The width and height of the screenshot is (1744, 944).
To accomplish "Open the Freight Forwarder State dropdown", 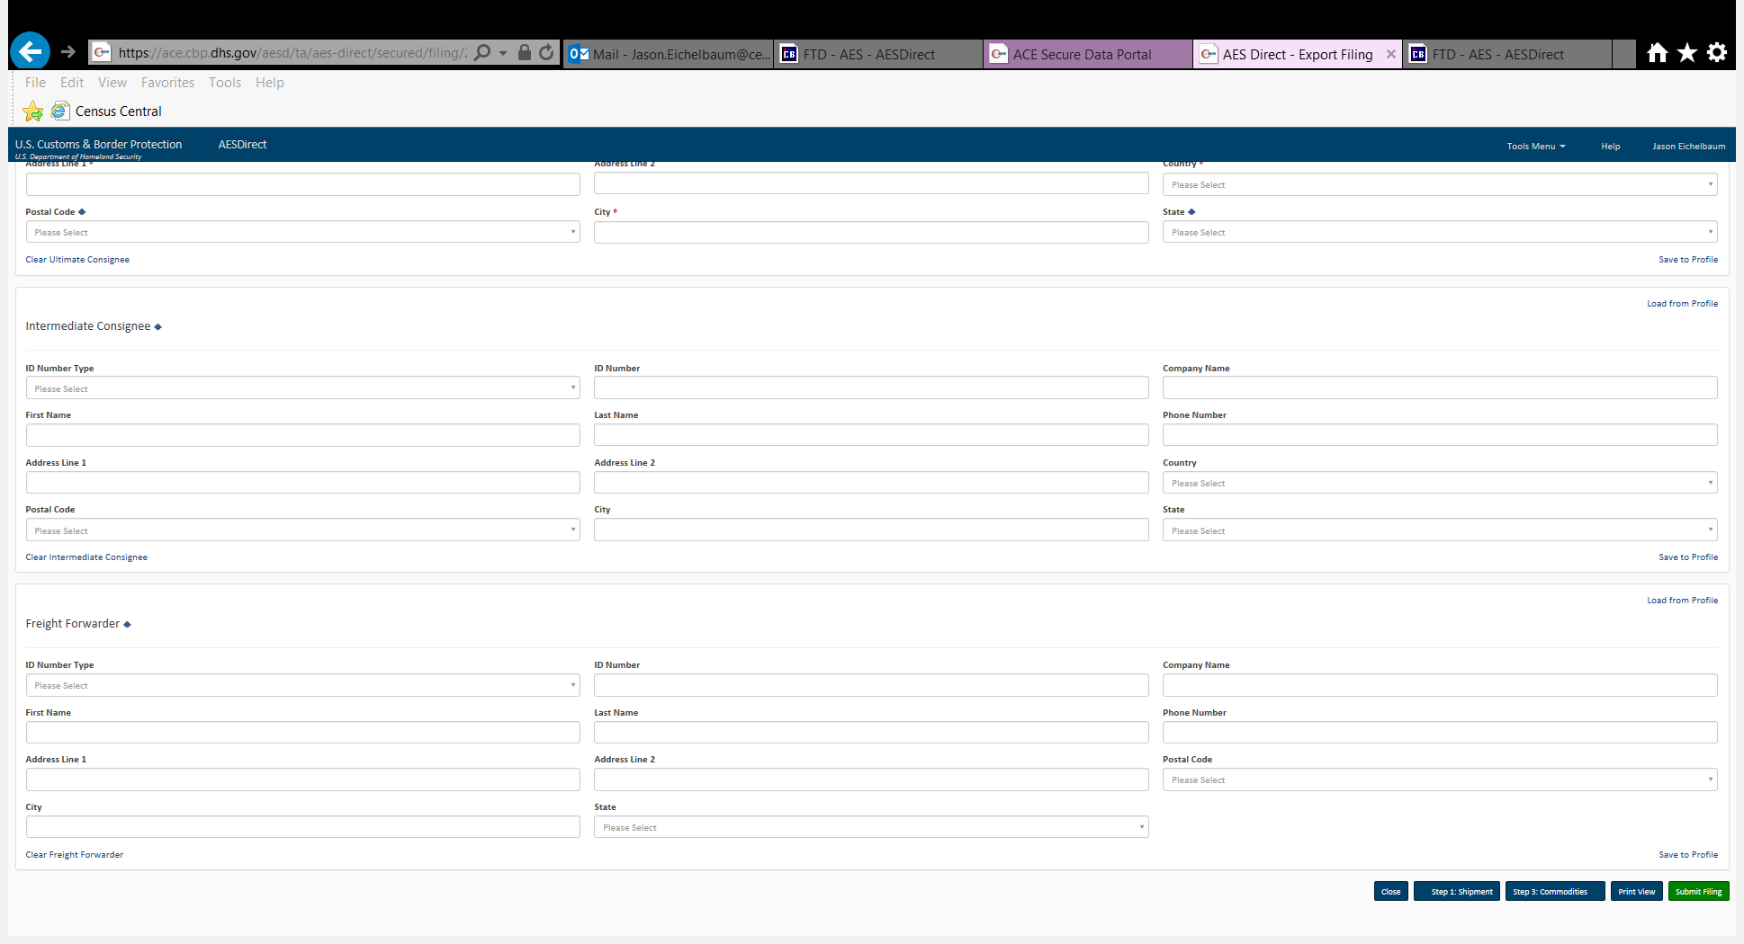I will coord(870,827).
